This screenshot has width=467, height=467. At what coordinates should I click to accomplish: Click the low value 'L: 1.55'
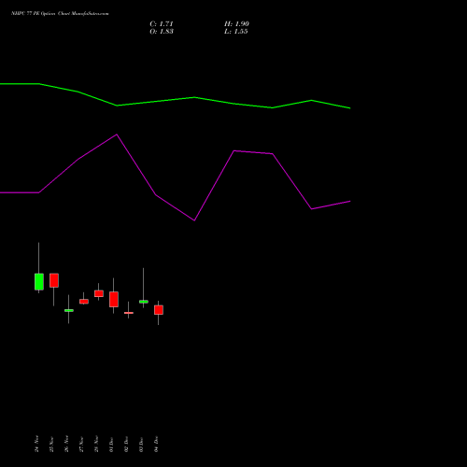point(235,32)
